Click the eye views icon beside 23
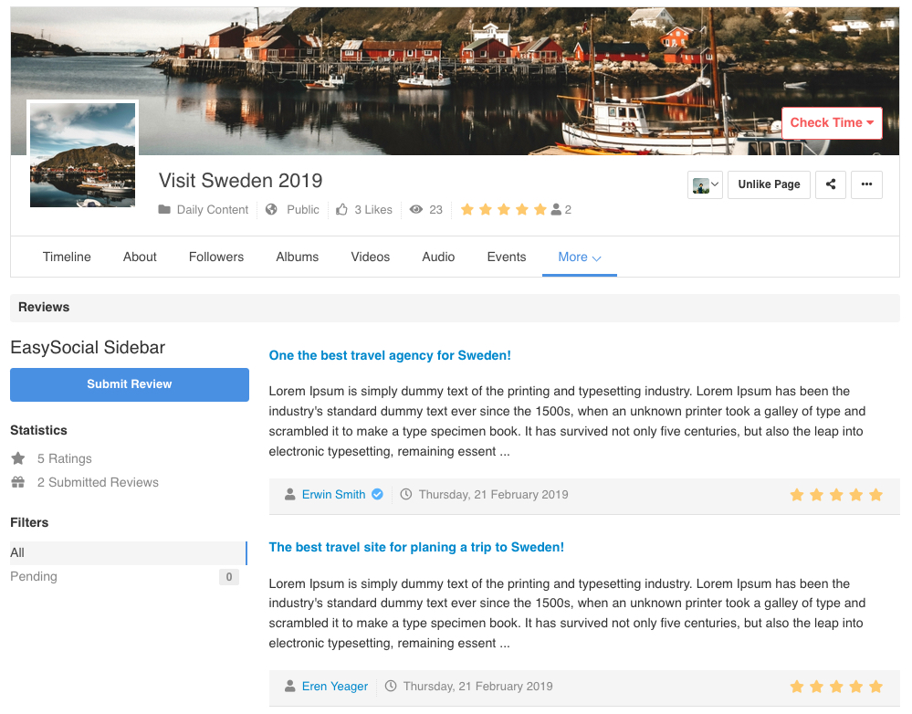The image size is (912, 714). pos(416,209)
